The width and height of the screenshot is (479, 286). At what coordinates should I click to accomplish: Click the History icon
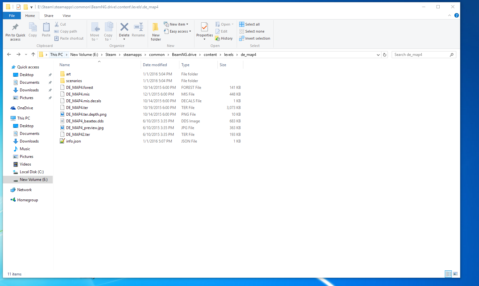click(x=218, y=38)
